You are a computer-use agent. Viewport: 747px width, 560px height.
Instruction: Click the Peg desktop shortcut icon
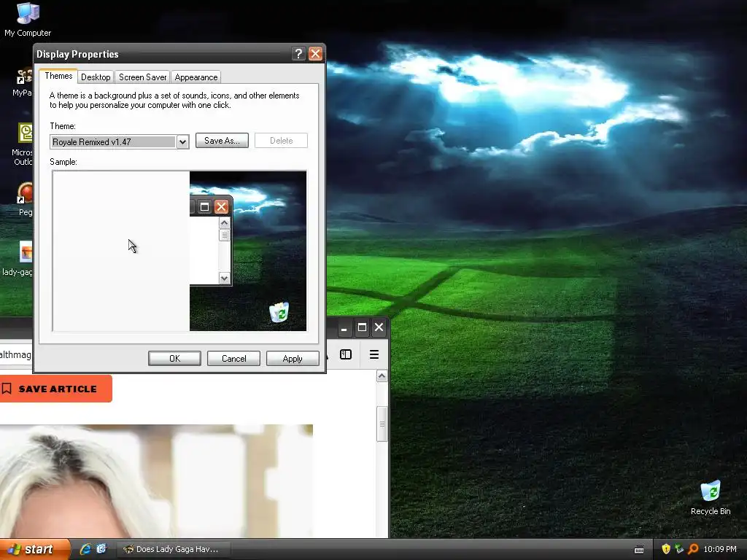click(25, 199)
